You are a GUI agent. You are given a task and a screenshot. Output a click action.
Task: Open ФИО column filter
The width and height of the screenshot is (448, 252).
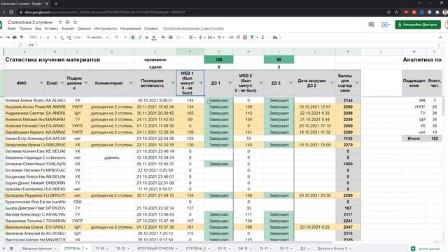click(41, 83)
